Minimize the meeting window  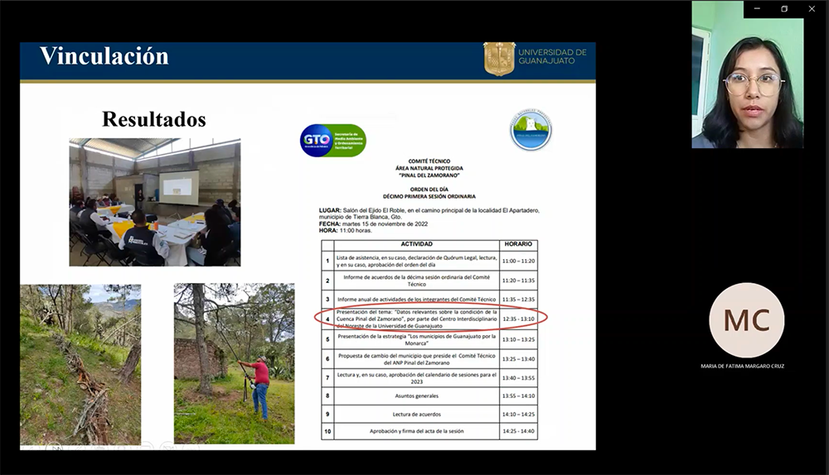point(757,8)
